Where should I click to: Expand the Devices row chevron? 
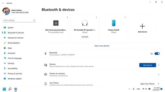159,65
